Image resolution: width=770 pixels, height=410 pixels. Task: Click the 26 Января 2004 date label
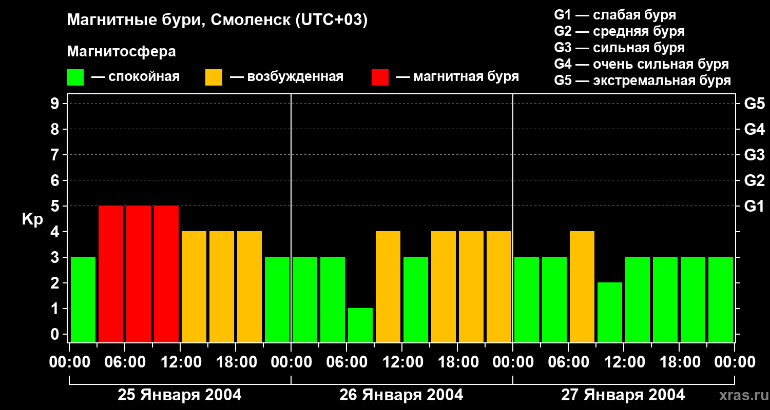(401, 395)
